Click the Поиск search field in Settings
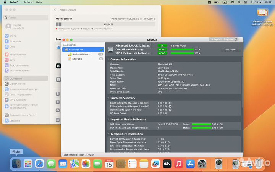Screen dimensions: 275x172 tap(26, 18)
